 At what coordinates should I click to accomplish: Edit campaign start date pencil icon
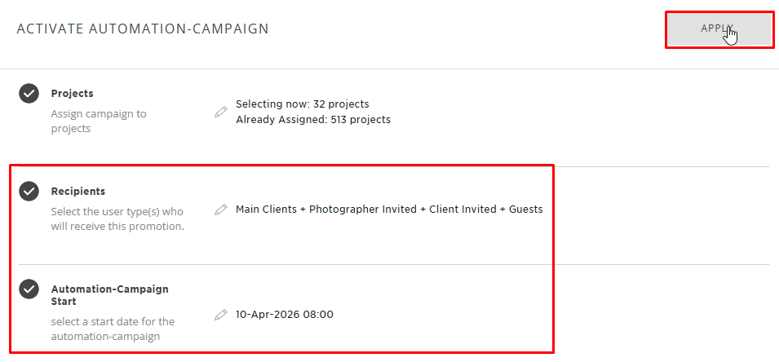(220, 315)
